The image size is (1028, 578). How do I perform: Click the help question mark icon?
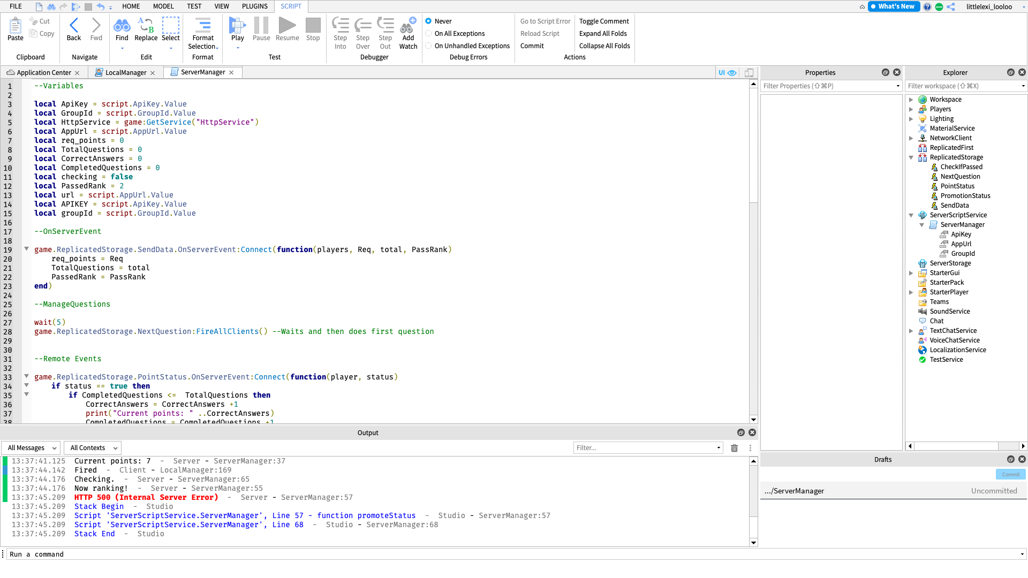[927, 7]
